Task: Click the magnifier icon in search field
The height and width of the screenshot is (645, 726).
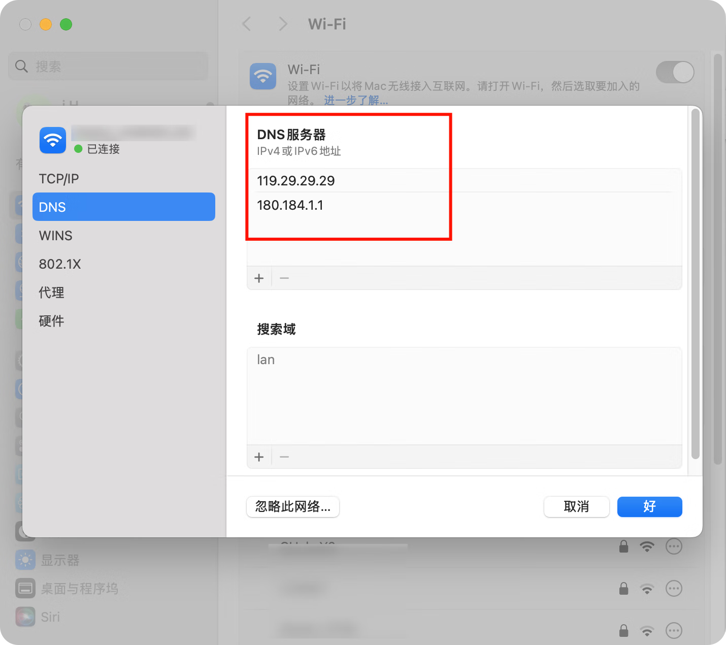Action: point(21,67)
